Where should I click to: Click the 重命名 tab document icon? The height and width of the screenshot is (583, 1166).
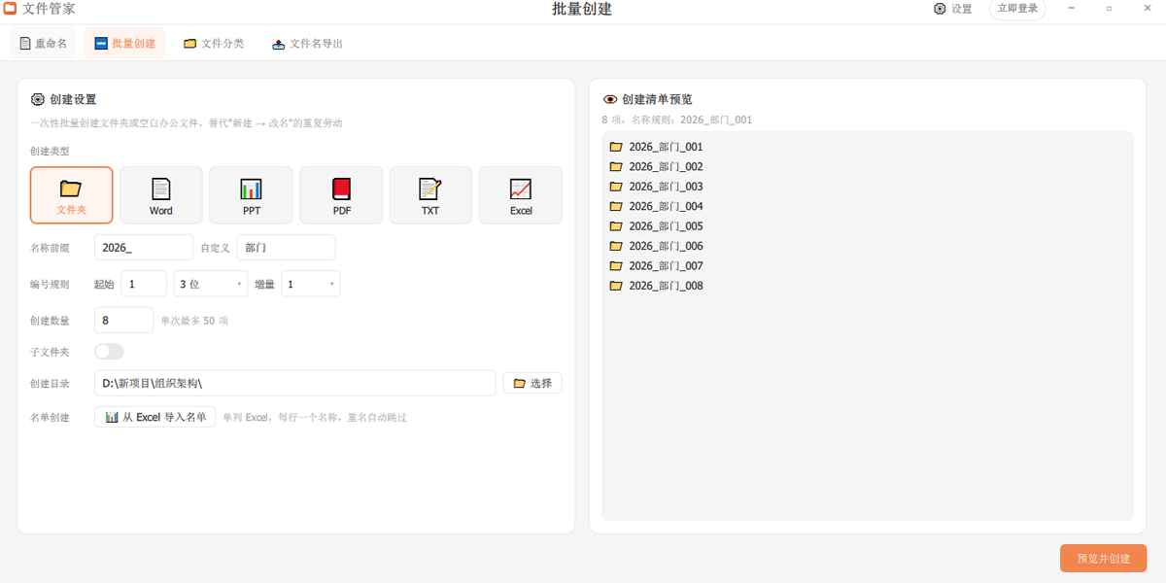coord(25,44)
